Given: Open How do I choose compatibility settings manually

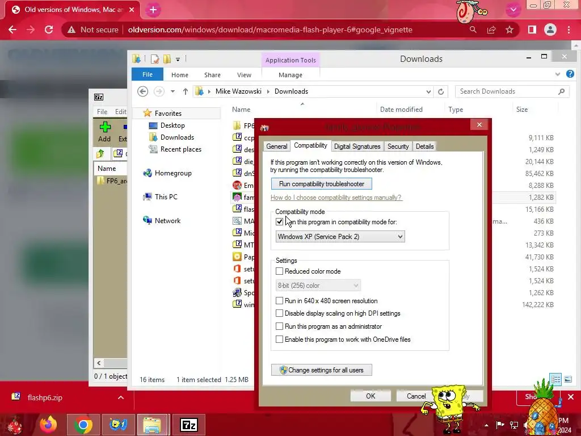Looking at the screenshot, I should [x=336, y=198].
